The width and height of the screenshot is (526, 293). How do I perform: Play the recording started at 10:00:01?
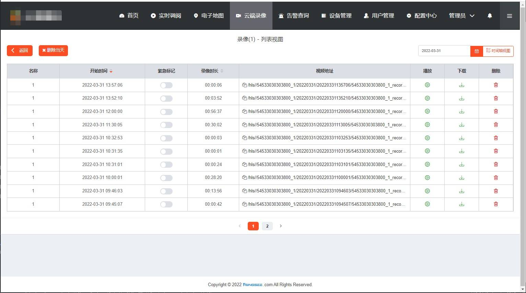[x=427, y=178]
